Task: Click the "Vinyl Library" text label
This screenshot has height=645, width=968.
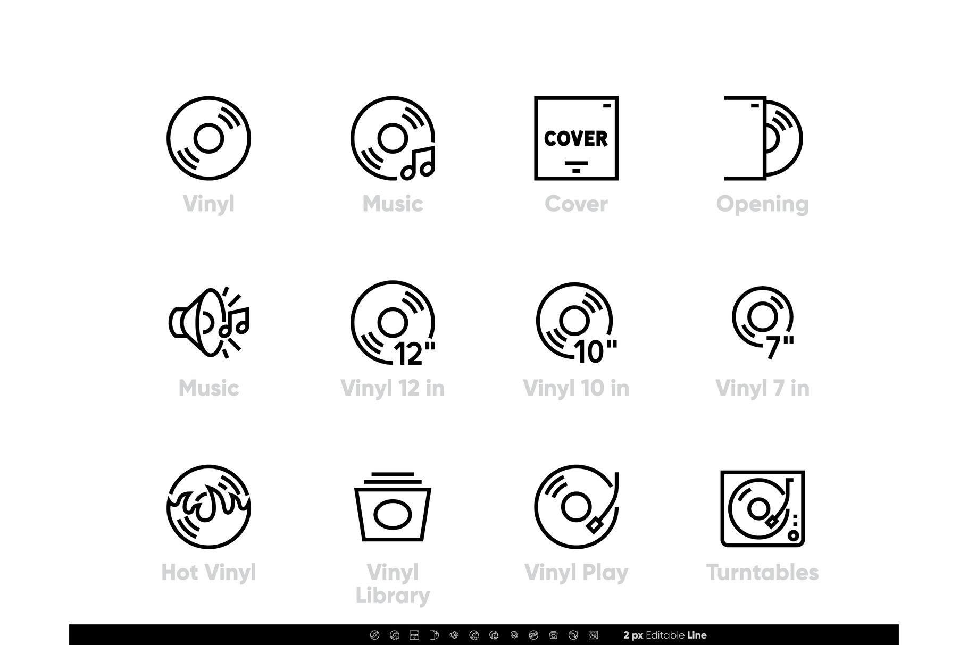Action: (393, 584)
